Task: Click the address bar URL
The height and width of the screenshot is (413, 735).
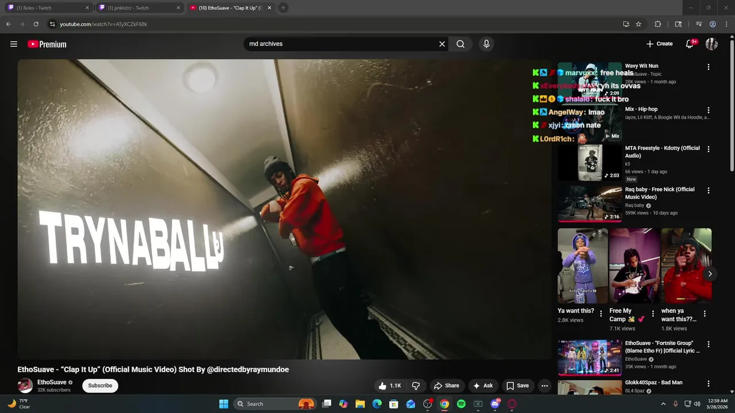Action: coord(103,24)
